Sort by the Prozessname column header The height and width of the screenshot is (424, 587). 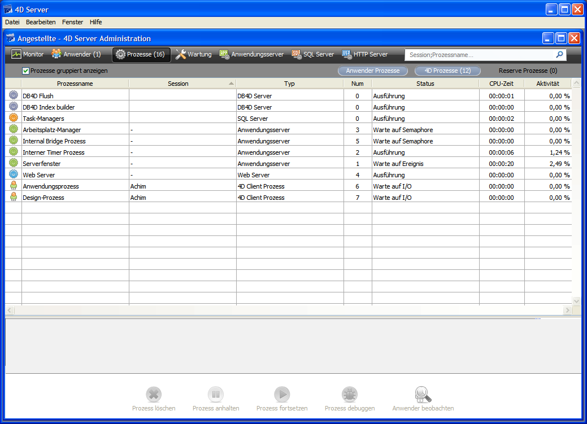(75, 84)
